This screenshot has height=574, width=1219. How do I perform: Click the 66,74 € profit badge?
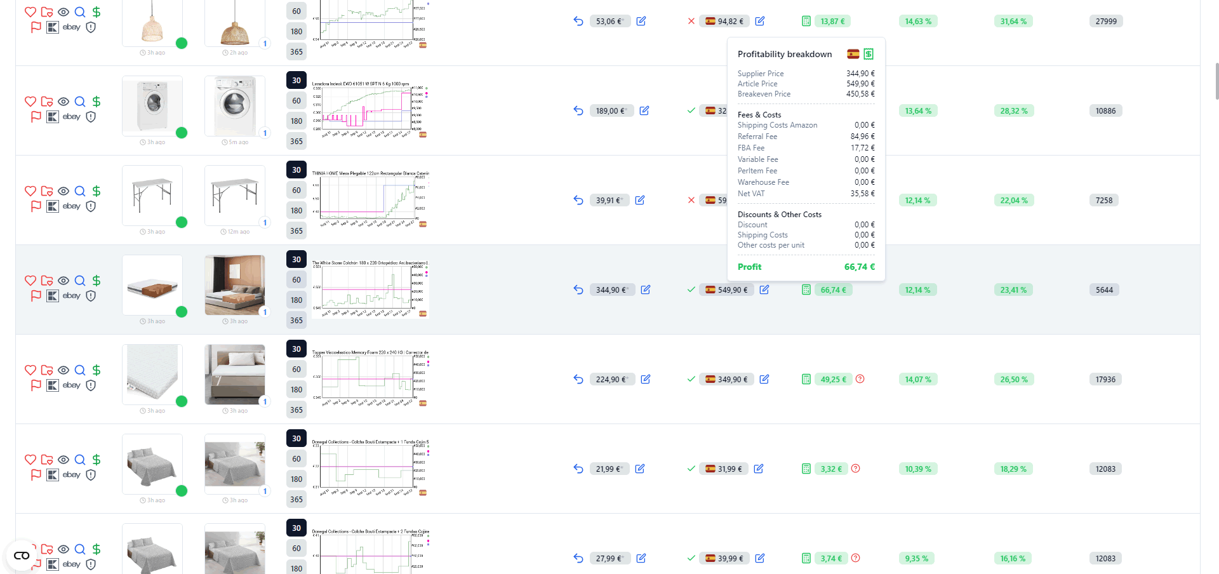(x=833, y=290)
